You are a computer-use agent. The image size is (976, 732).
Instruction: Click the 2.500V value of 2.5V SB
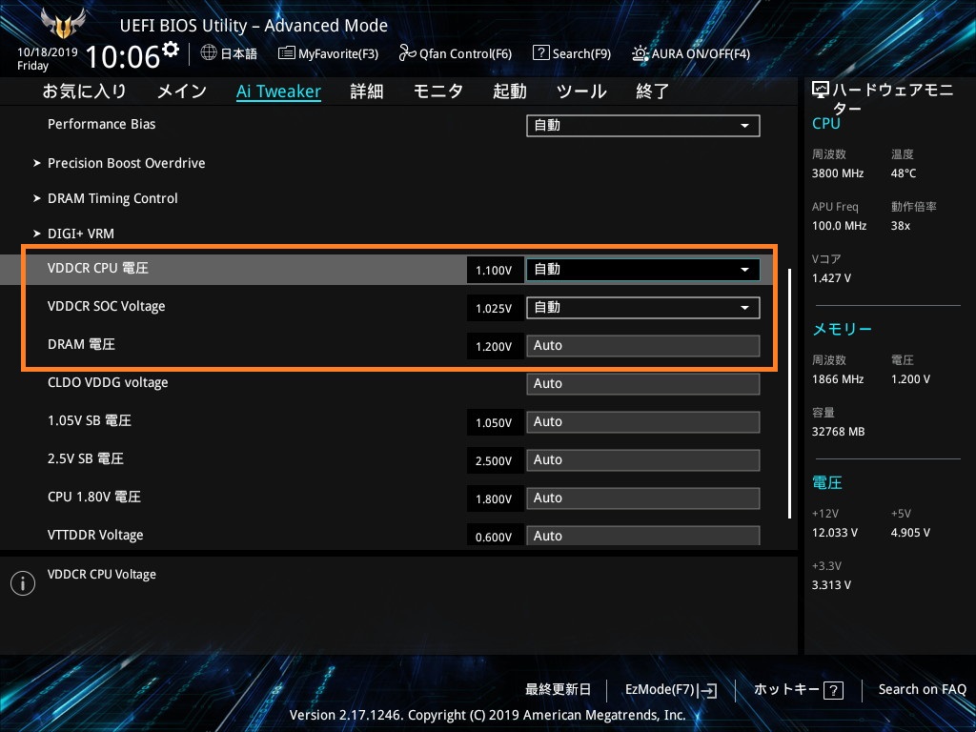(495, 460)
